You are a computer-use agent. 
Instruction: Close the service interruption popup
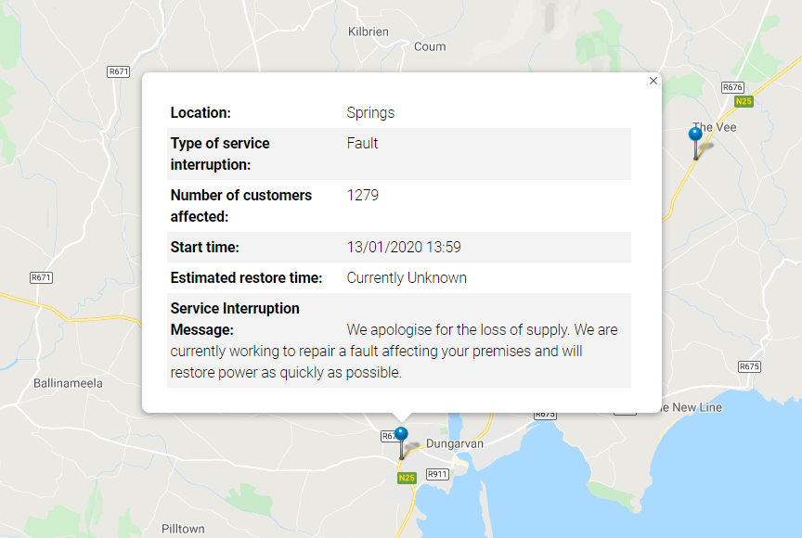coord(653,81)
